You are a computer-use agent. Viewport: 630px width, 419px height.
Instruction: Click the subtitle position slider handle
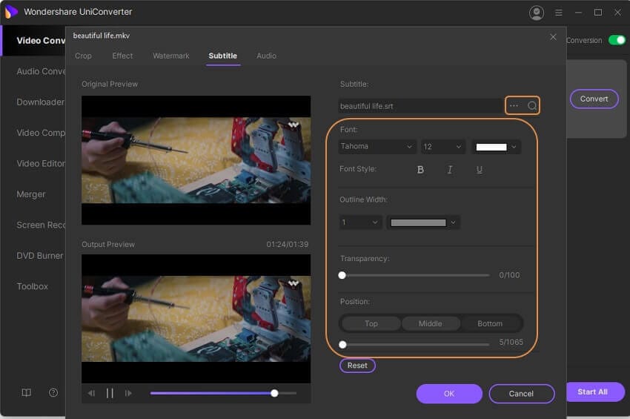click(342, 345)
